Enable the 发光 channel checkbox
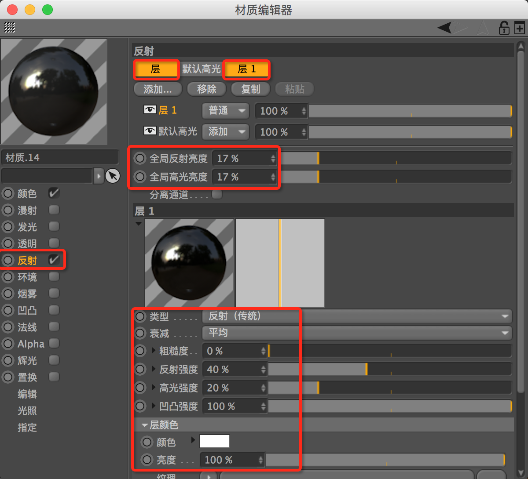 (x=54, y=226)
